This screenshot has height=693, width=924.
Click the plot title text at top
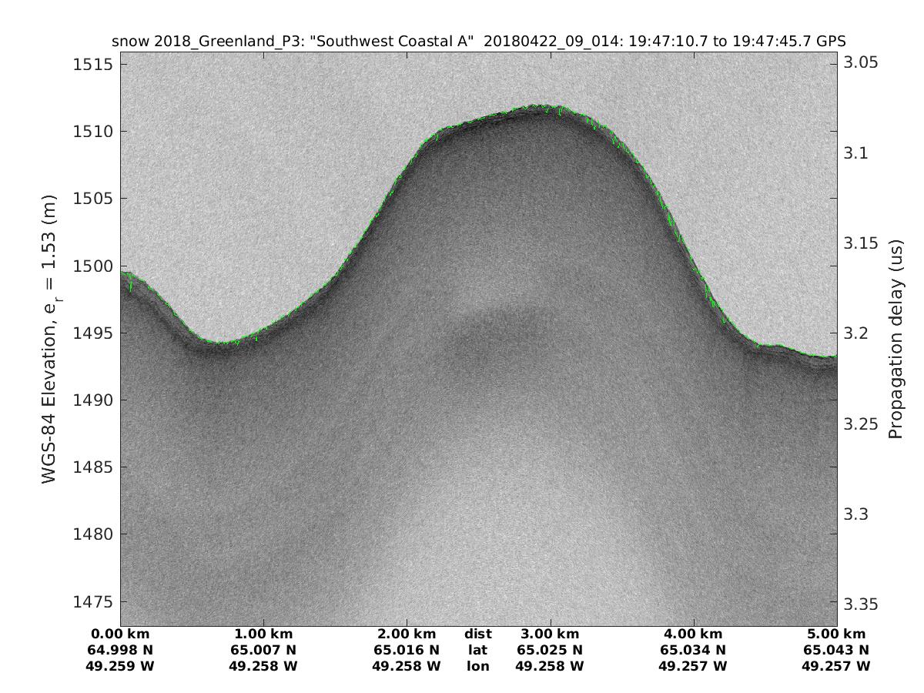(478, 41)
